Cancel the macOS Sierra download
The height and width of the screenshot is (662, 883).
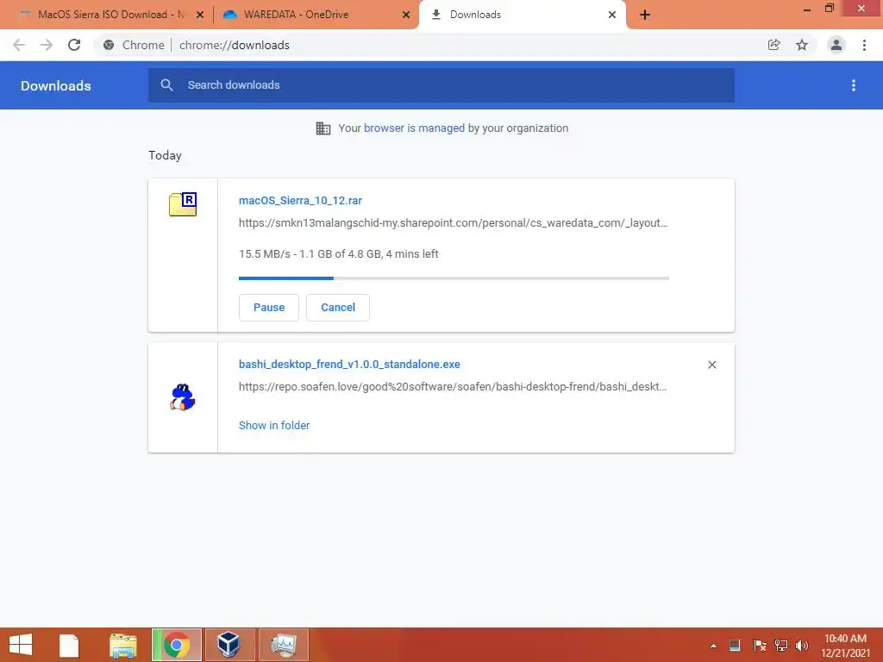(338, 308)
